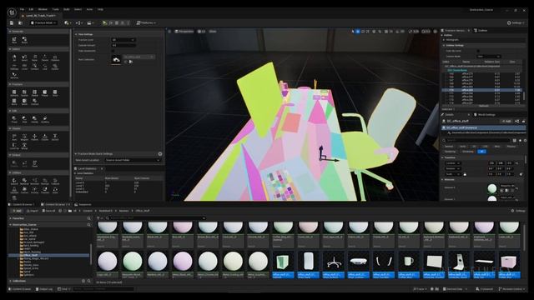This screenshot has height=300, width=534.
Task: Choose the Select Siblings tool
Action: [x=14, y=67]
